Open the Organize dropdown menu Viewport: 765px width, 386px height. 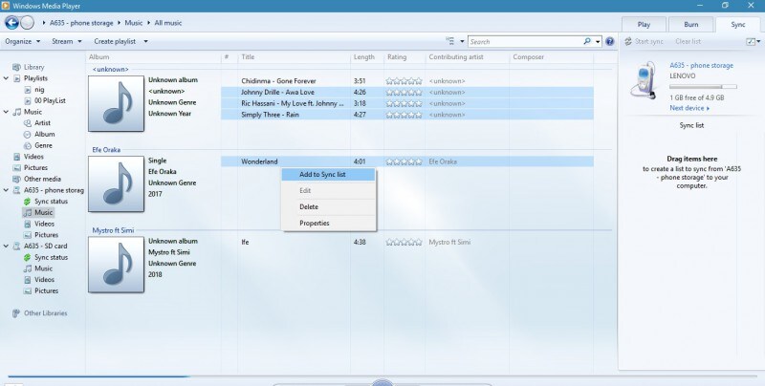point(22,41)
